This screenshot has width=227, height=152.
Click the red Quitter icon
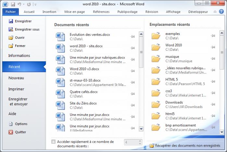[11, 132]
